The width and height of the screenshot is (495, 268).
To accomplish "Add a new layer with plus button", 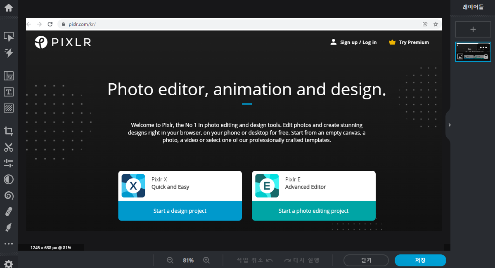I will tap(473, 29).
